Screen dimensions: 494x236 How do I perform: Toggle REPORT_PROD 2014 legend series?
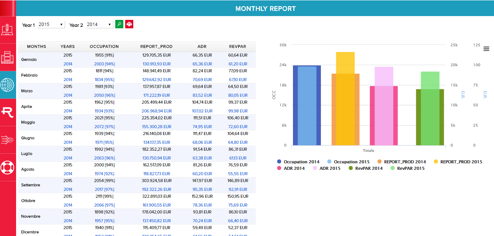pyautogui.click(x=401, y=162)
